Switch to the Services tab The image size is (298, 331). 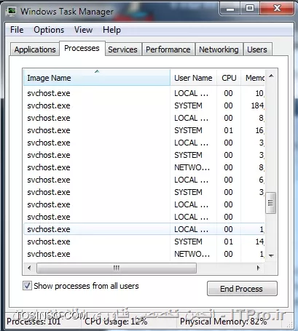point(122,49)
